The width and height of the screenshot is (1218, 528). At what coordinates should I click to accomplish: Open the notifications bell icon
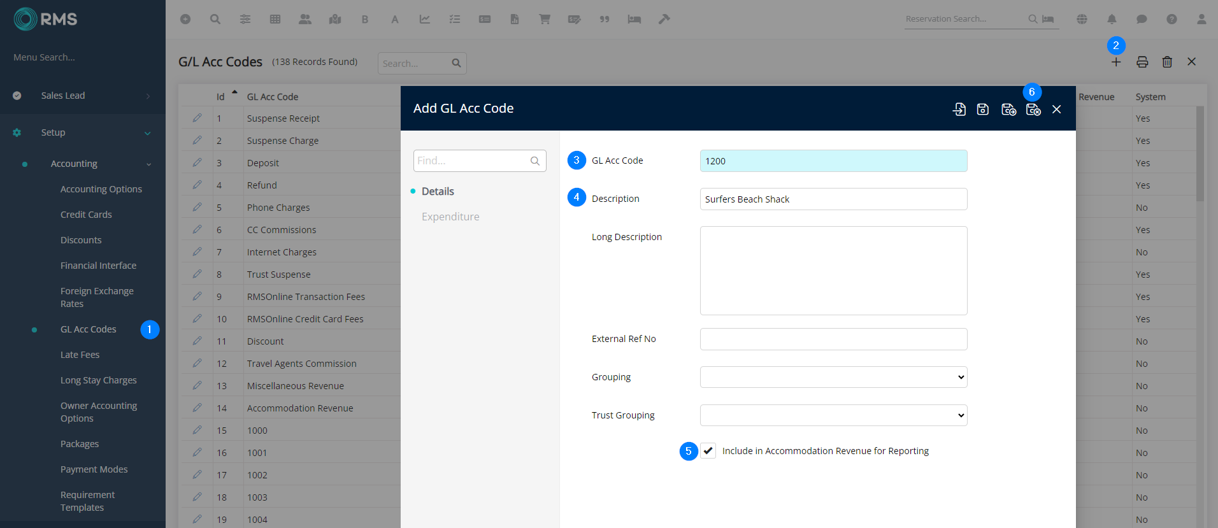[1112, 19]
